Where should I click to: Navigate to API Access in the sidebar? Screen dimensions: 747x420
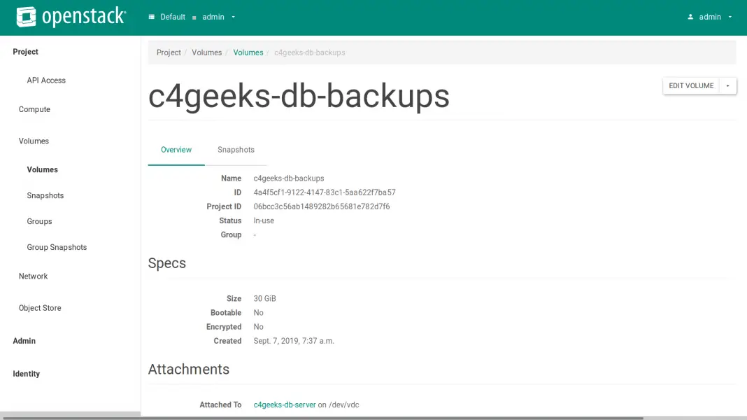(46, 80)
